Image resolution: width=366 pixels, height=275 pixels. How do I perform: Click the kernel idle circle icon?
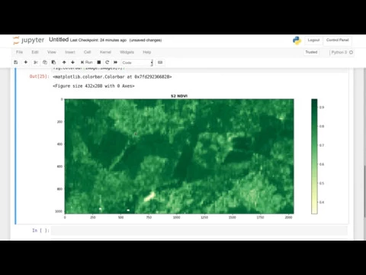[352, 53]
